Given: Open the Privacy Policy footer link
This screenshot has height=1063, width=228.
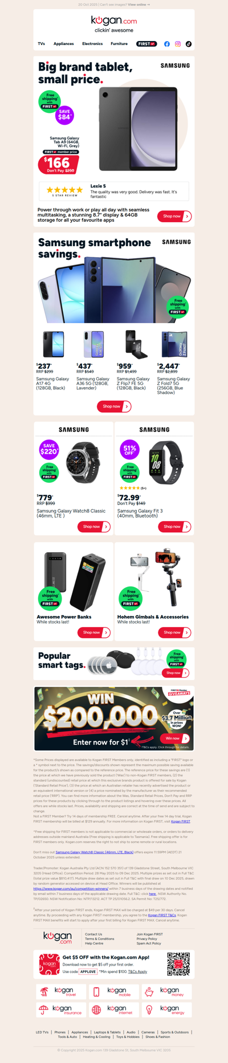Looking at the screenshot, I should coord(147,939).
